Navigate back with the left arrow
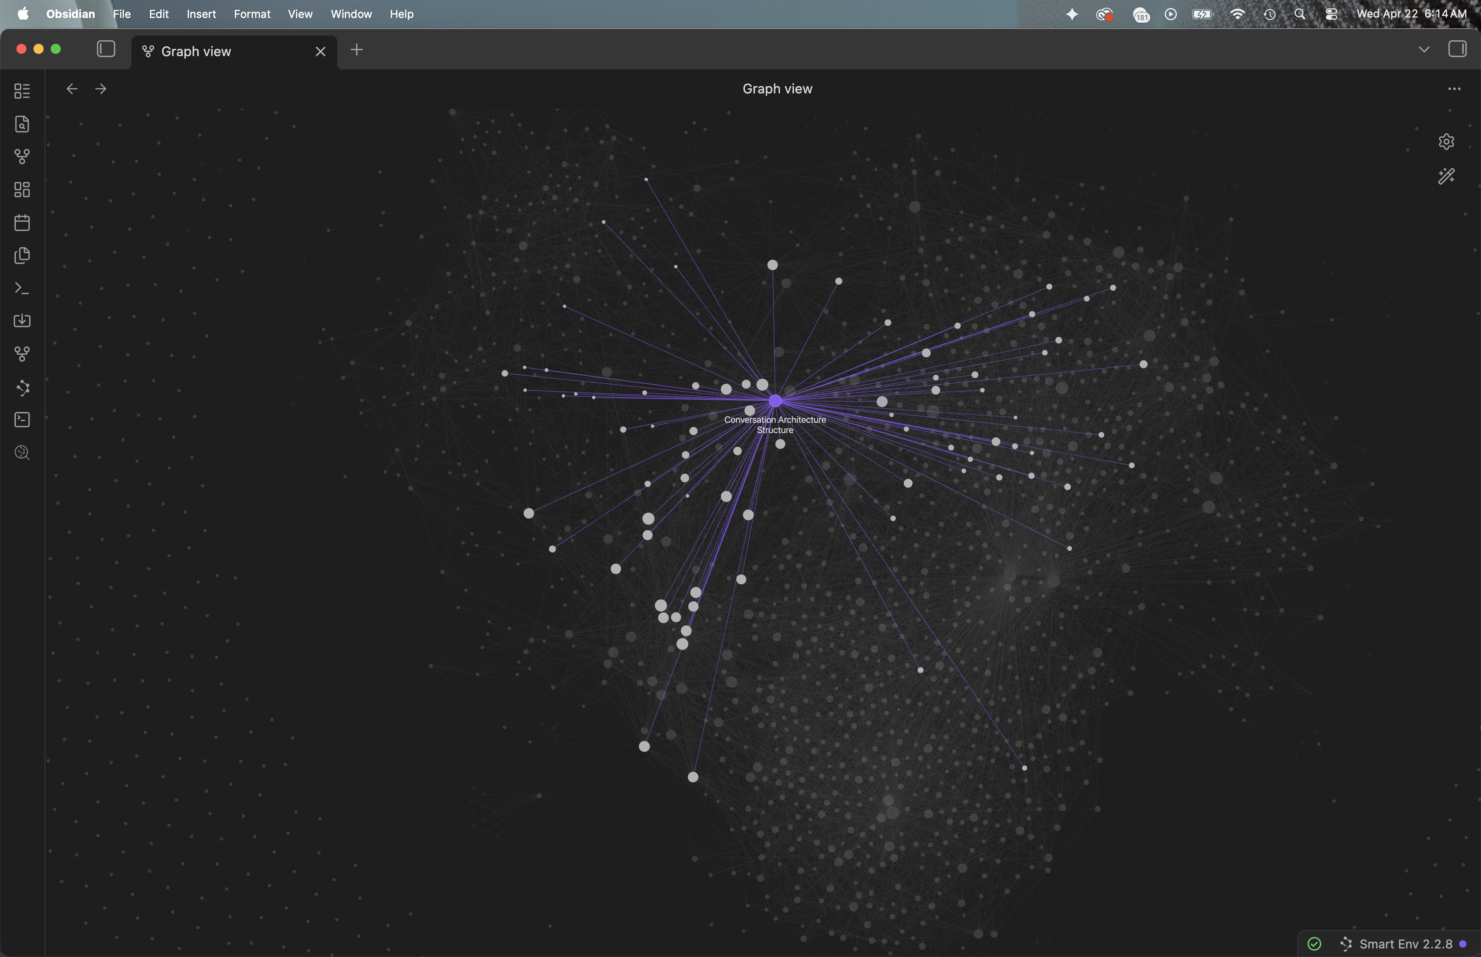 [x=72, y=89]
